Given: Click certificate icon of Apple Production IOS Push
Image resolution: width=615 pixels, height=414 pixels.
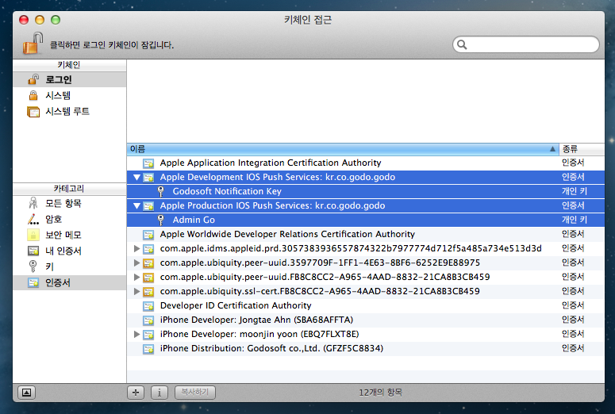Looking at the screenshot, I should (148, 206).
